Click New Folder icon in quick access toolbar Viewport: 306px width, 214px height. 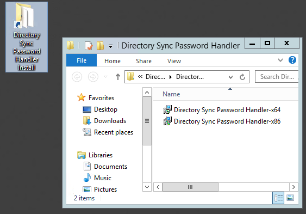click(100, 46)
